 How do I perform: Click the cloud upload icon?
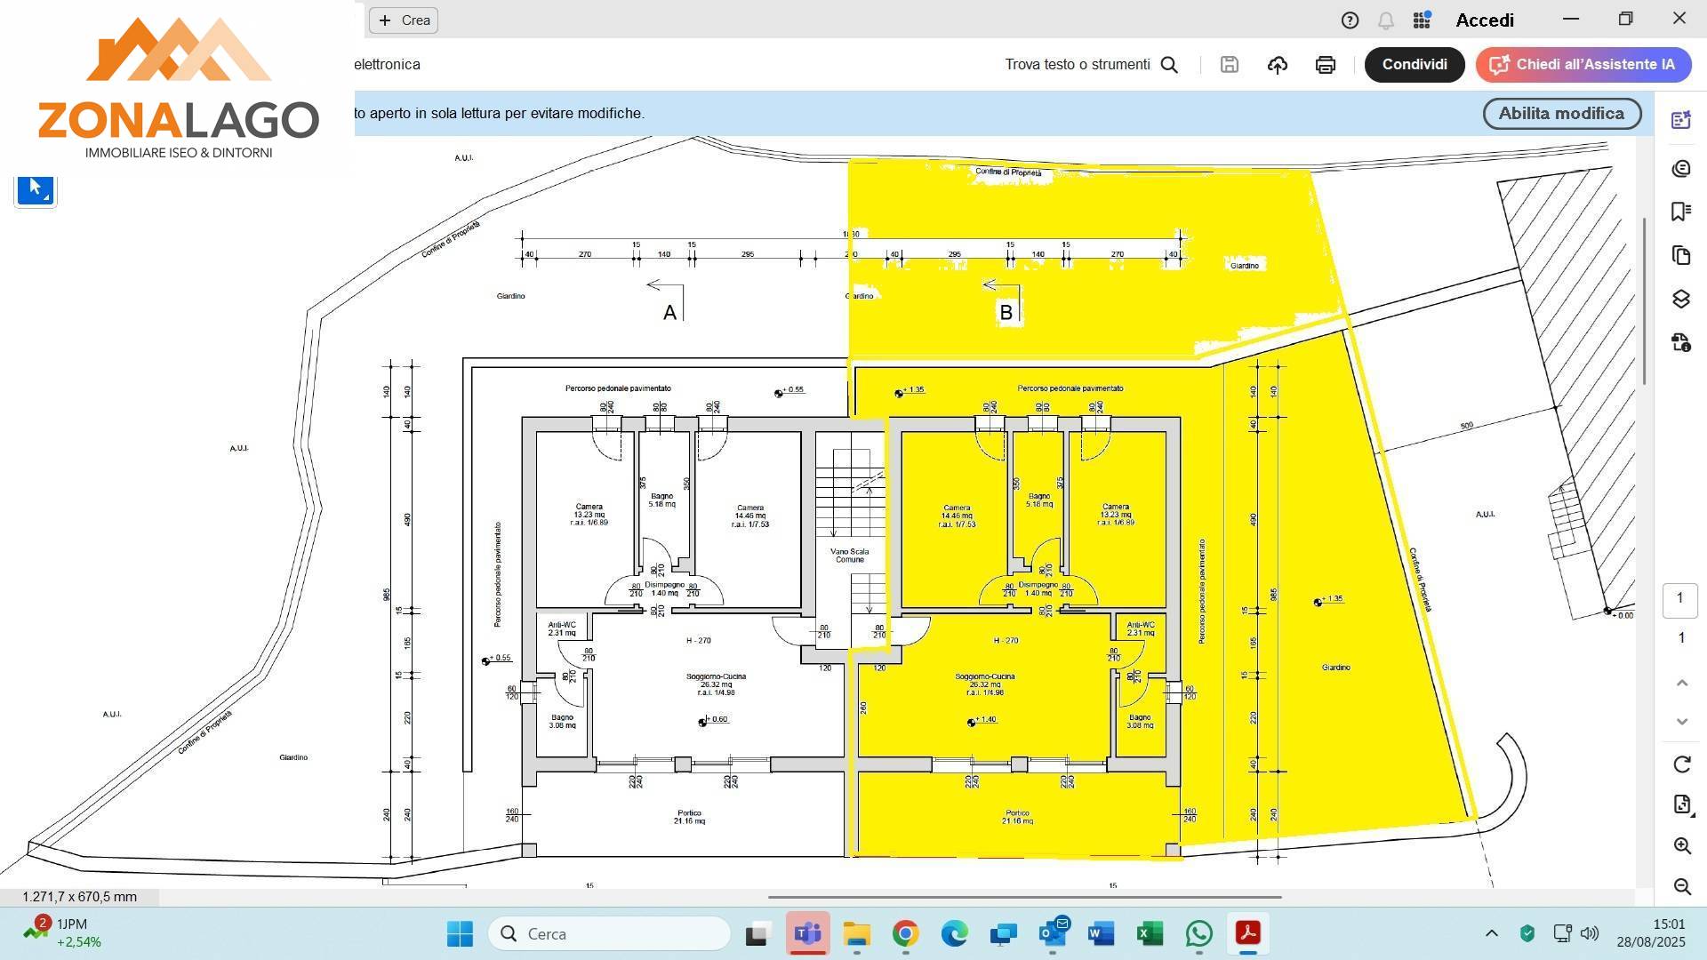(1278, 64)
